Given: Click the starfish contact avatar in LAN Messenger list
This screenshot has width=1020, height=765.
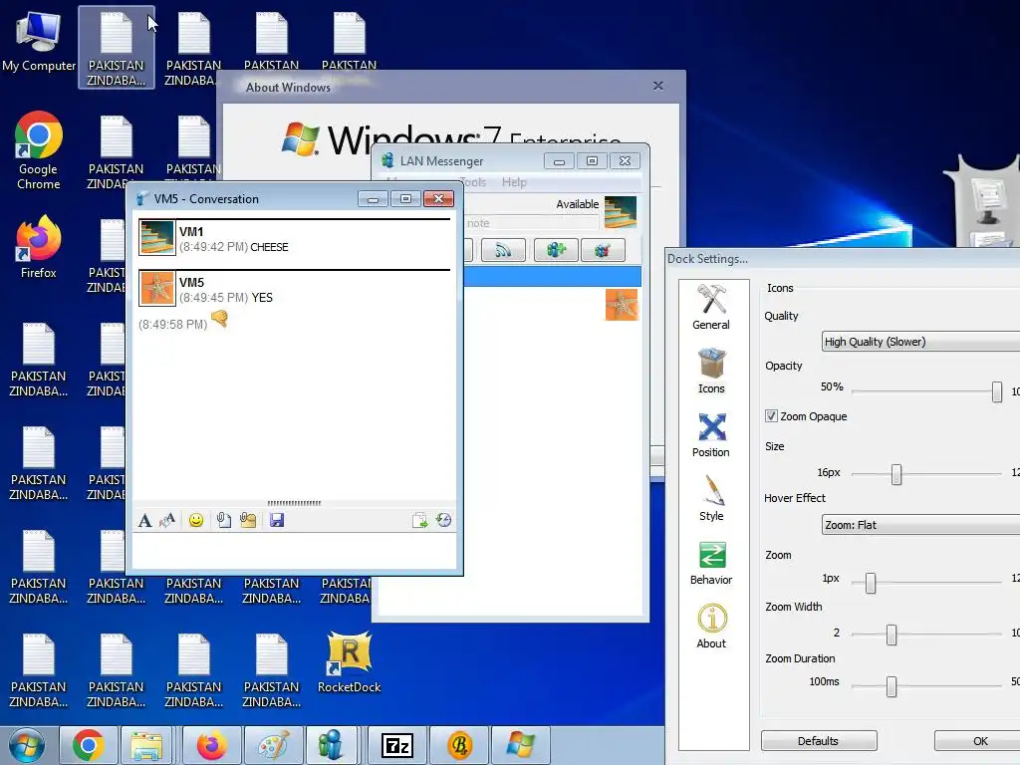Looking at the screenshot, I should (x=622, y=305).
